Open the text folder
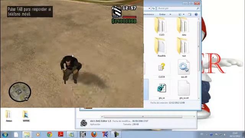245x138 pixels. click(183, 48)
